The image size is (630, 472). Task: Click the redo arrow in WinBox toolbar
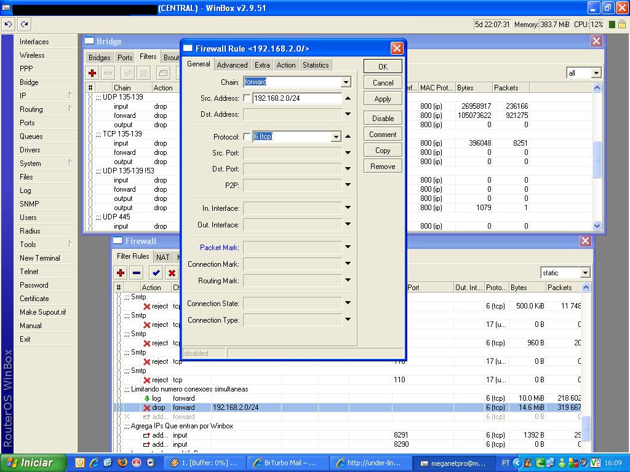click(24, 25)
